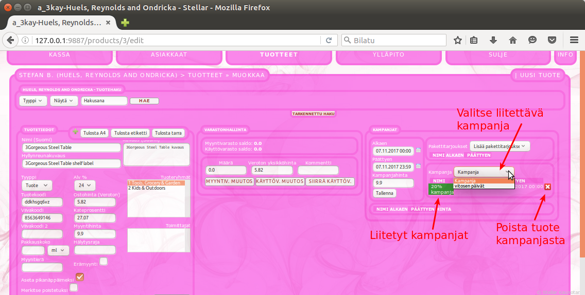585x295 pixels.
Task: Select "vitosen päivät" campaign option
Action: (469, 186)
